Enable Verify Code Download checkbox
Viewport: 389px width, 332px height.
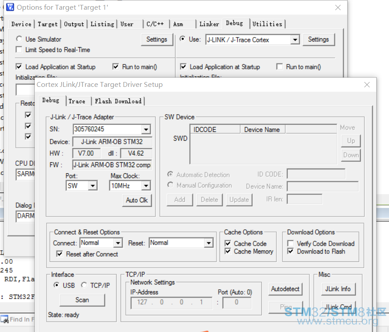[x=290, y=243]
